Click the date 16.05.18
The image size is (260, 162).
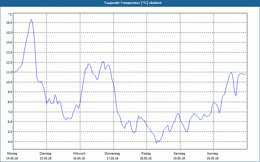79,158
